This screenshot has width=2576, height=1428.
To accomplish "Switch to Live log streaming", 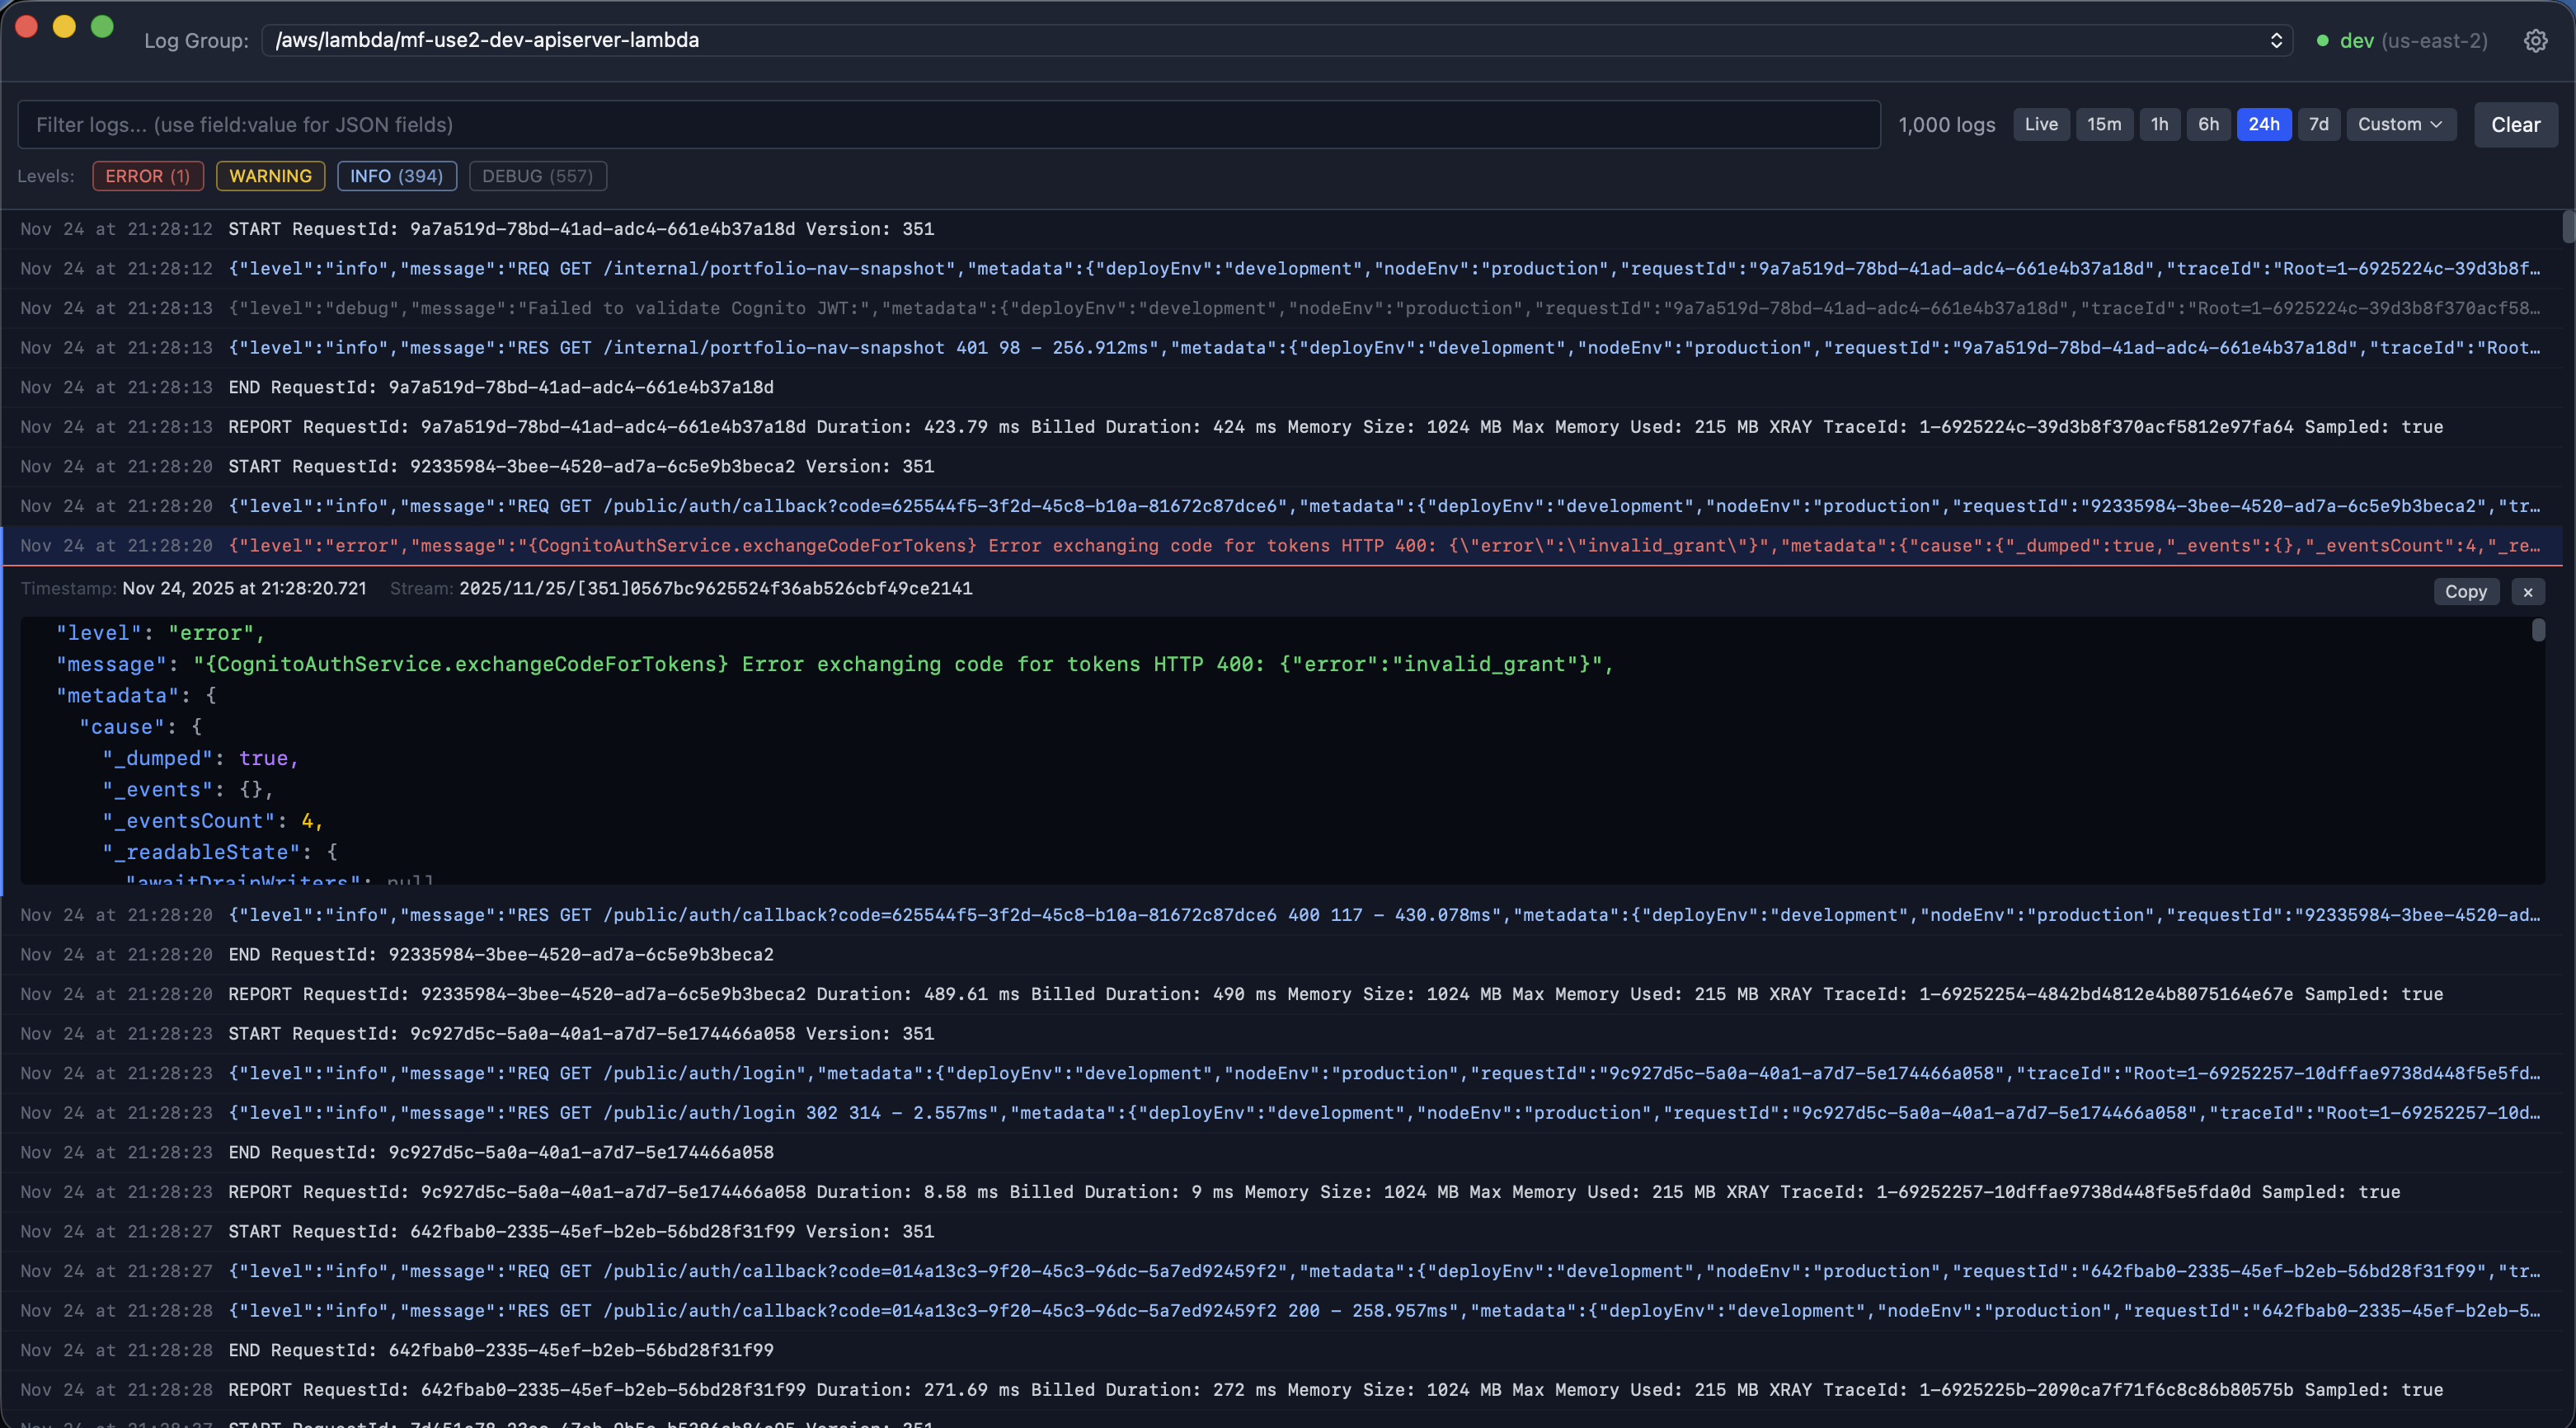I will coord(2041,124).
